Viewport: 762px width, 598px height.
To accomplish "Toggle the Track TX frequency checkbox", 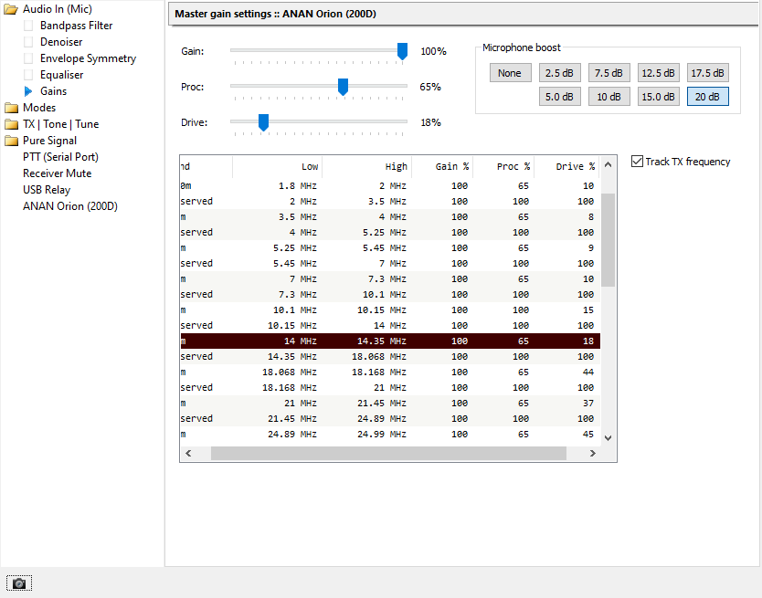I will [x=637, y=162].
